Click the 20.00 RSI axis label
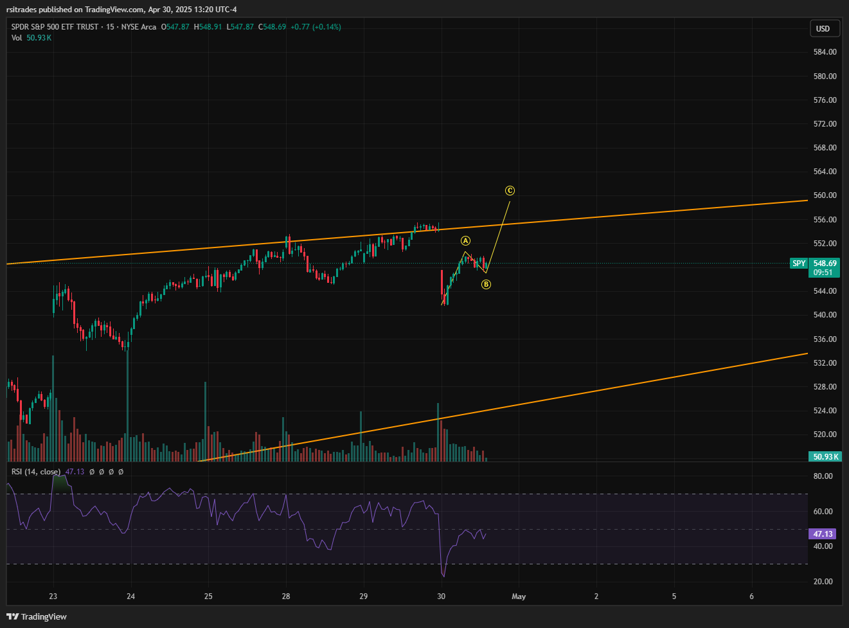Image resolution: width=849 pixels, height=628 pixels. 823,582
